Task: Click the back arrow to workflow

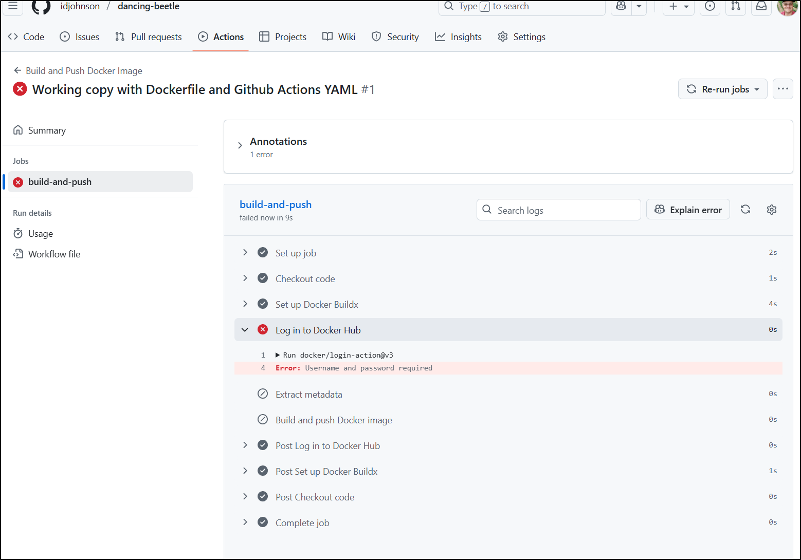Action: [x=17, y=71]
